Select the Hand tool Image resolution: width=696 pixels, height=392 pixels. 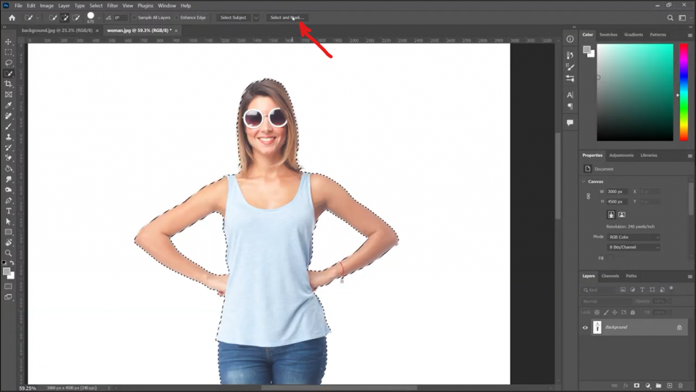8,243
